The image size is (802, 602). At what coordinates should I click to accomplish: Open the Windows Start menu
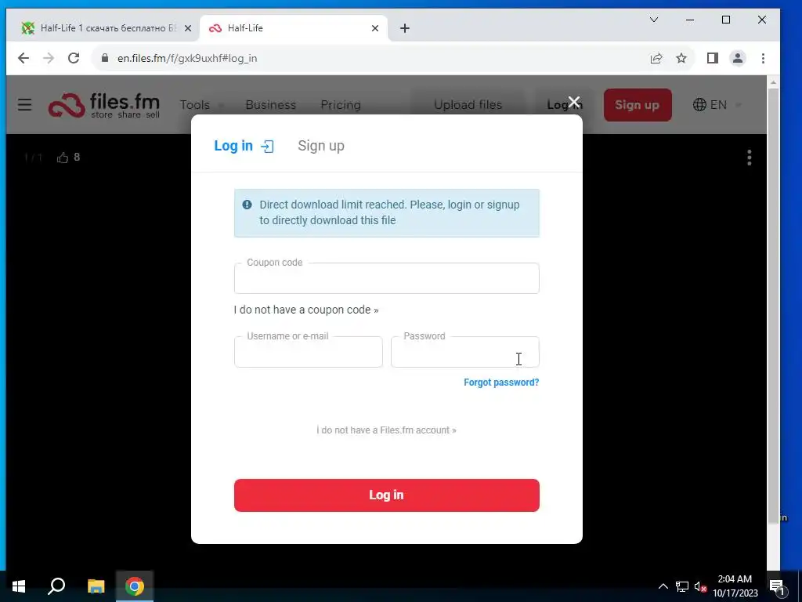coord(19,586)
